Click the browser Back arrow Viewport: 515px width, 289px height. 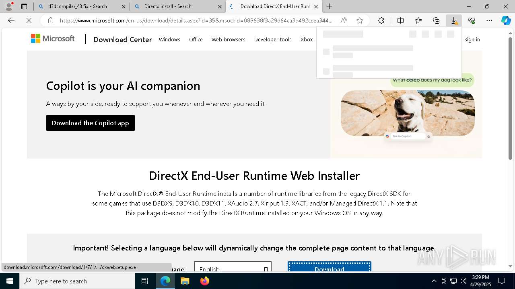[11, 20]
